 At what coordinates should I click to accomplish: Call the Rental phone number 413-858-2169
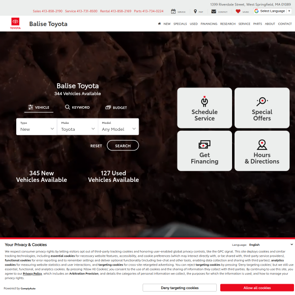(116, 11)
